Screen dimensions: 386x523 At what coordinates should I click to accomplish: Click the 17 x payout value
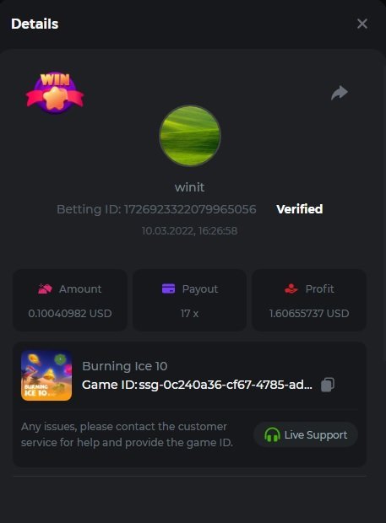tap(190, 314)
